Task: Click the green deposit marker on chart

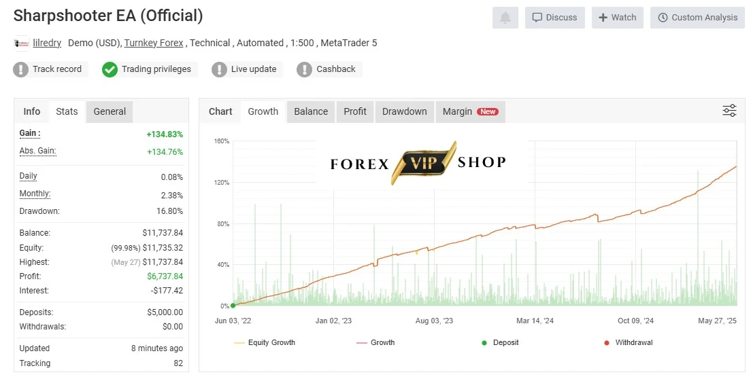Action: pos(233,306)
